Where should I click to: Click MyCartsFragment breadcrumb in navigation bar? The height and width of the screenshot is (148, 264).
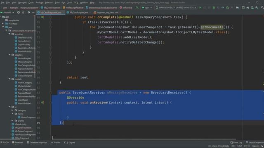50,8
